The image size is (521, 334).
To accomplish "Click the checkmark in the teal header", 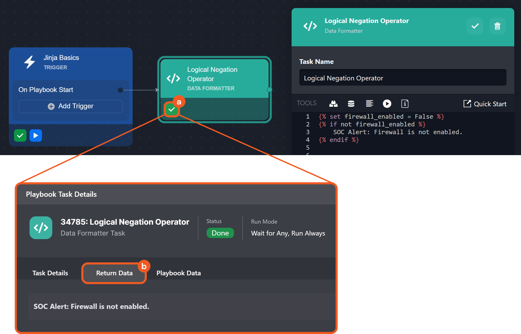I will click(x=475, y=26).
